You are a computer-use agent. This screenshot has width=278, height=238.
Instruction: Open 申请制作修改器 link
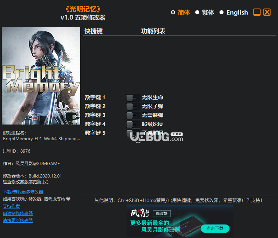tap(18, 213)
